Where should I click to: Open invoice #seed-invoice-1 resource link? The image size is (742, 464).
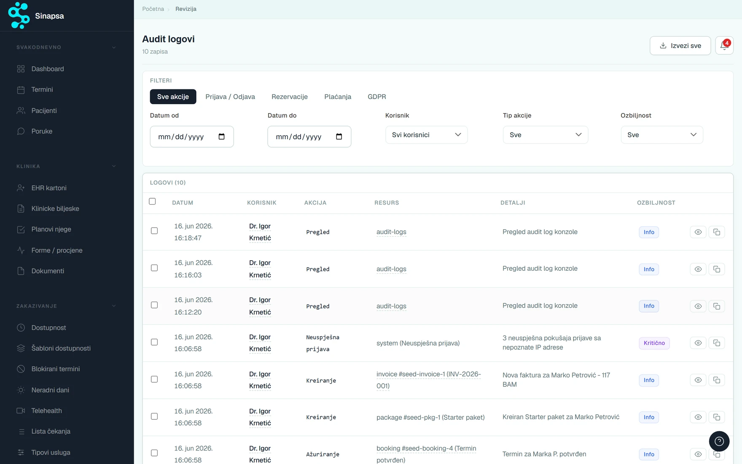tap(429, 380)
